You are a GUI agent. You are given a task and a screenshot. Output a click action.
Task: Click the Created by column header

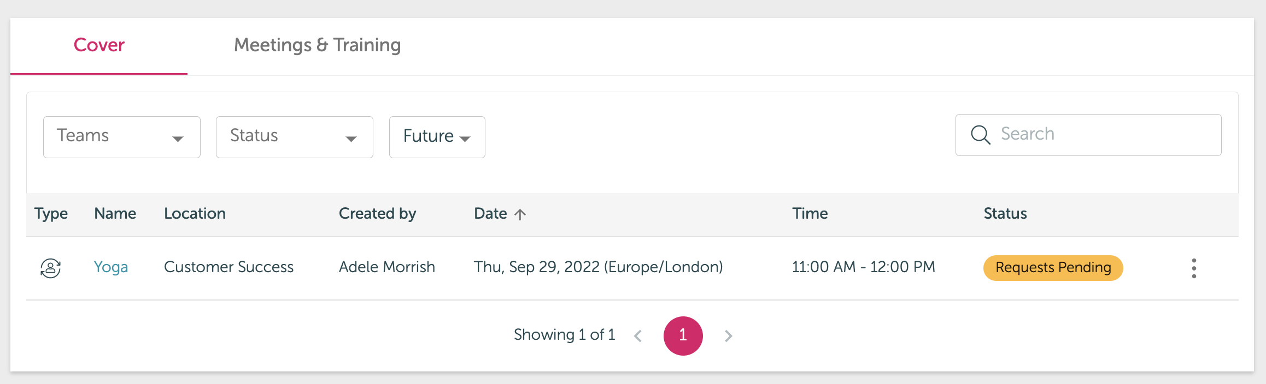click(377, 214)
